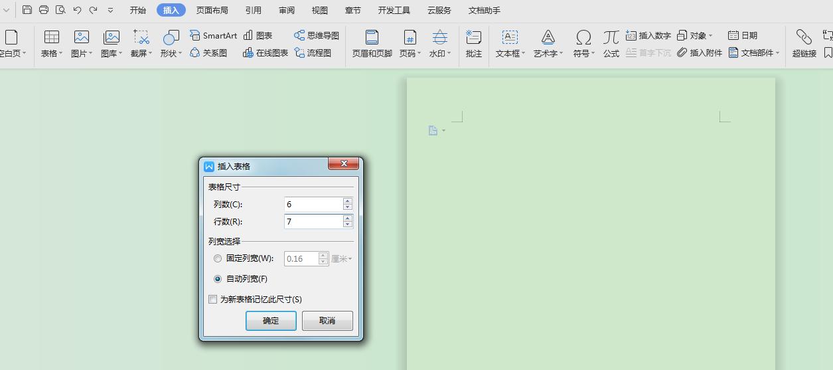Open the 开发工具 (Developer) tab
The width and height of the screenshot is (833, 370).
click(394, 10)
